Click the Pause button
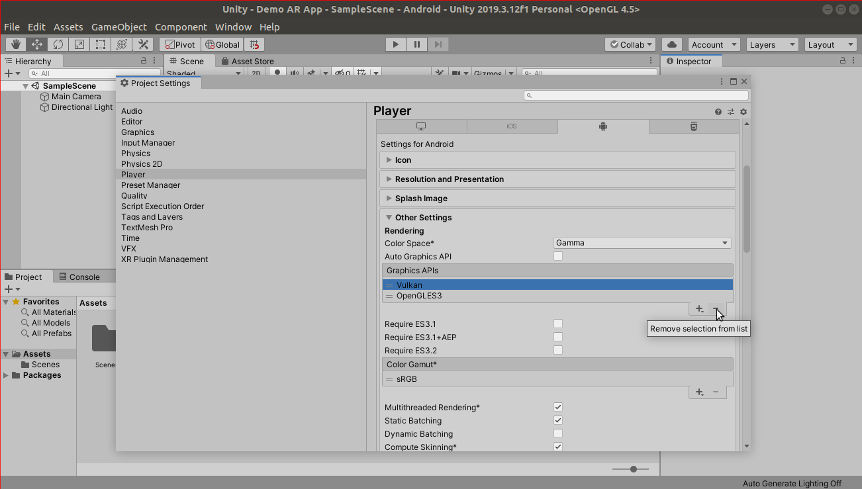This screenshot has width=862, height=489. point(417,44)
